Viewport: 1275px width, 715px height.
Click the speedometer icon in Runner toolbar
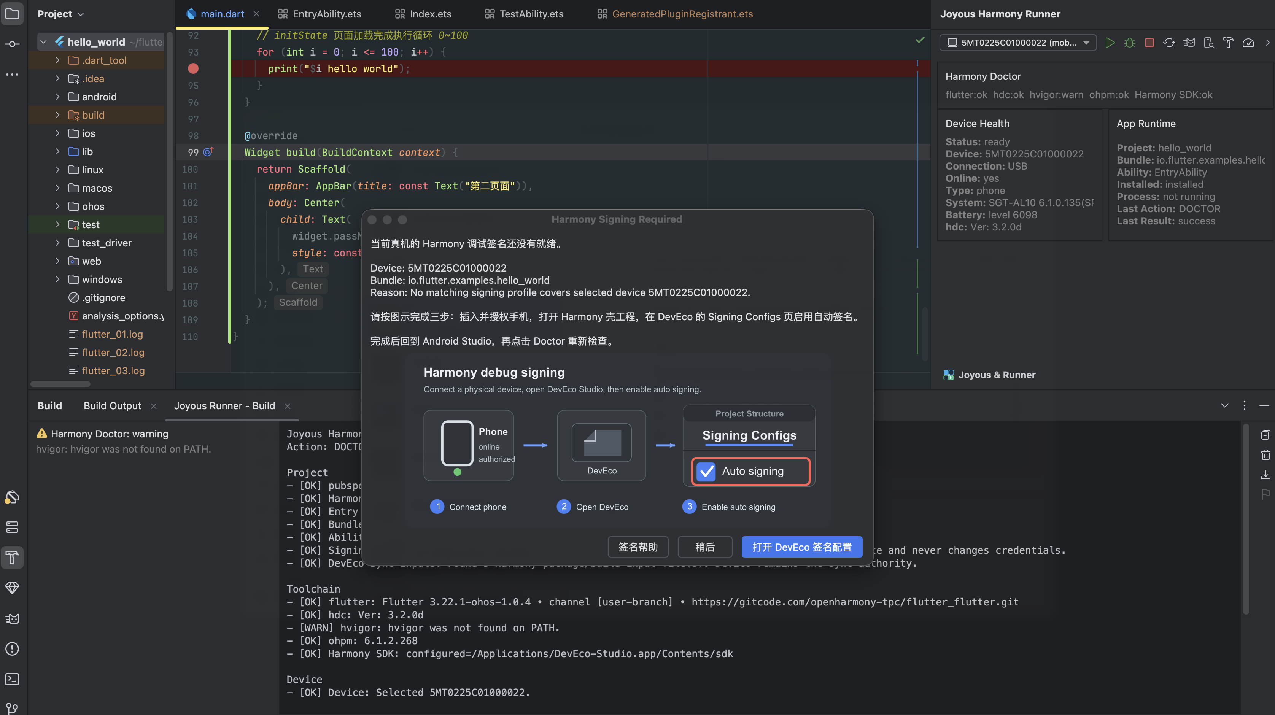(1248, 43)
